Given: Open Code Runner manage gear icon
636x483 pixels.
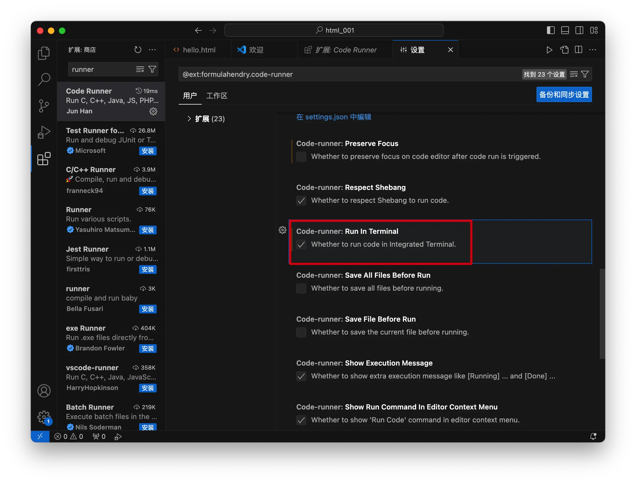Looking at the screenshot, I should [153, 111].
